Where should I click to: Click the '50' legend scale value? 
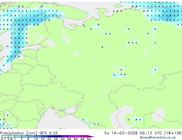coord(89,139)
